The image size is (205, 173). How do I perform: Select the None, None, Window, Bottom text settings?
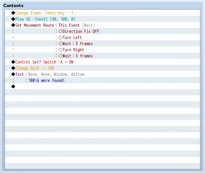pos(56,74)
